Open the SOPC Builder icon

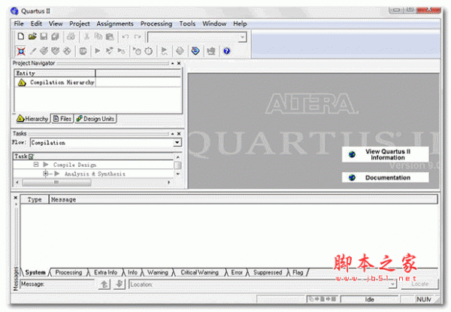point(211,51)
